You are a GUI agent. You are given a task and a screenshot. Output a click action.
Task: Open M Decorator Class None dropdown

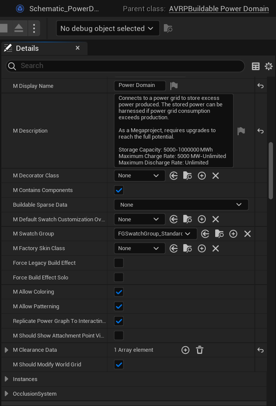click(140, 176)
